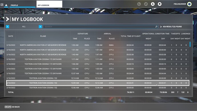Viewport: 197px width, 111px height.
Task: Click the TOTAL TIME OF FLIGHT header
Action: (x=130, y=36)
